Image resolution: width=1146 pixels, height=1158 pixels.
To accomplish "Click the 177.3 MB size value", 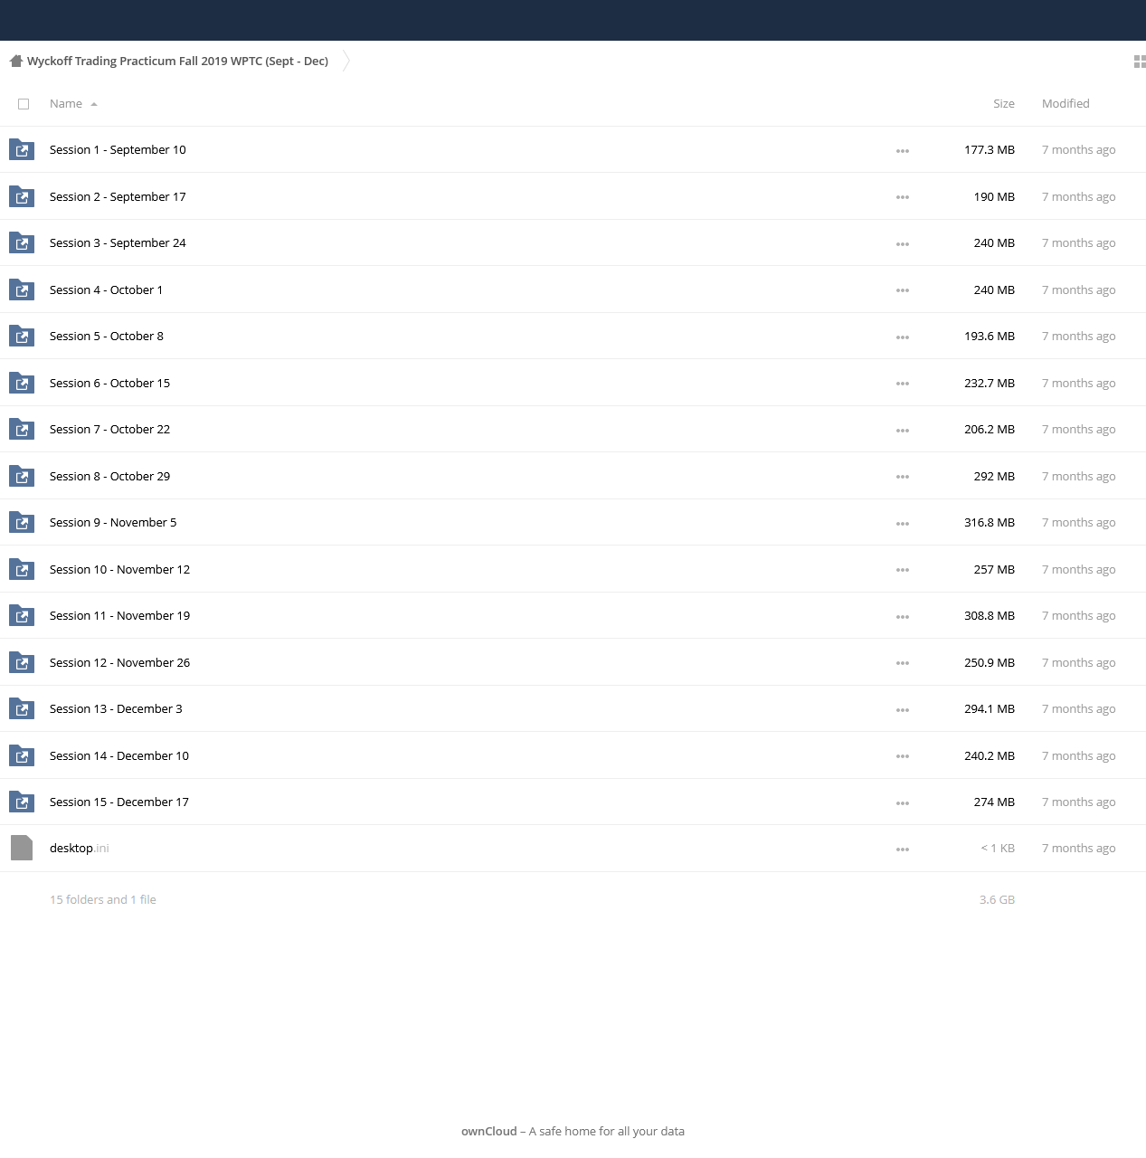I will click(989, 149).
